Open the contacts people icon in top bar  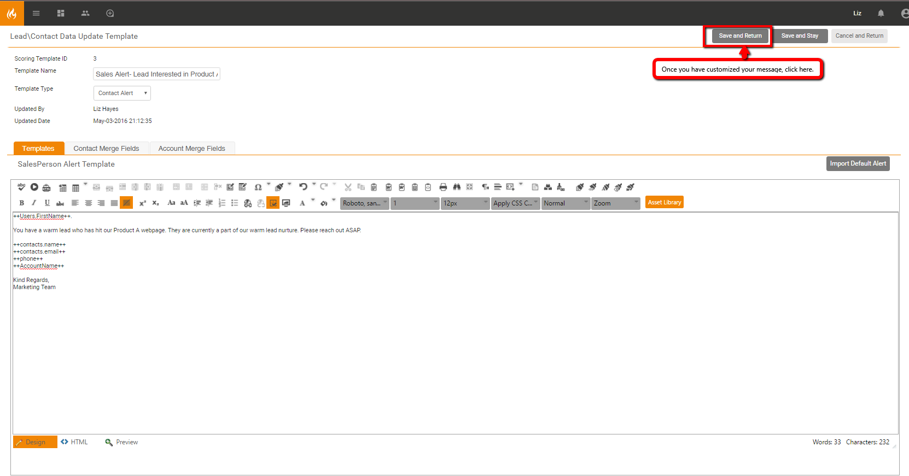tap(85, 13)
